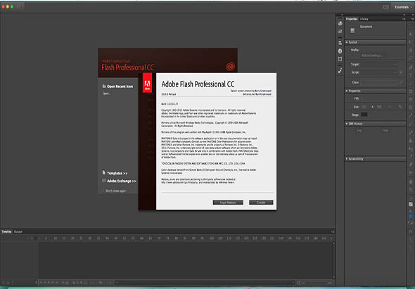
Task: Switch to the Output tab
Action: [18, 232]
